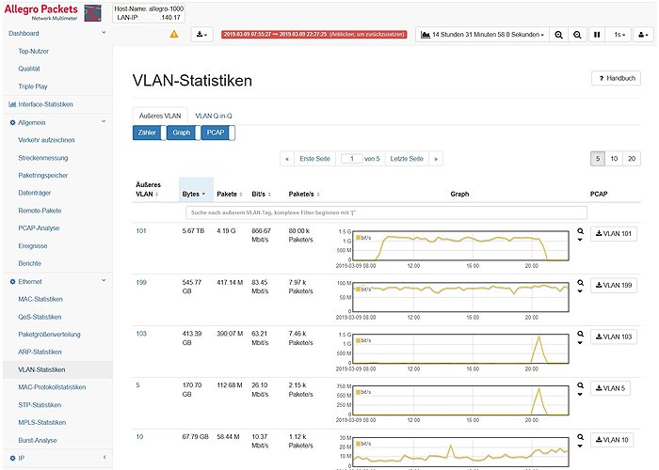
Task: Open MAC-Statistiken in sidebar
Action: (40, 299)
